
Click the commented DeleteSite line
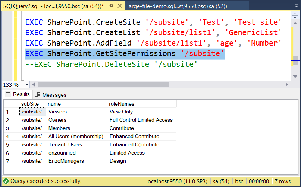112,64
